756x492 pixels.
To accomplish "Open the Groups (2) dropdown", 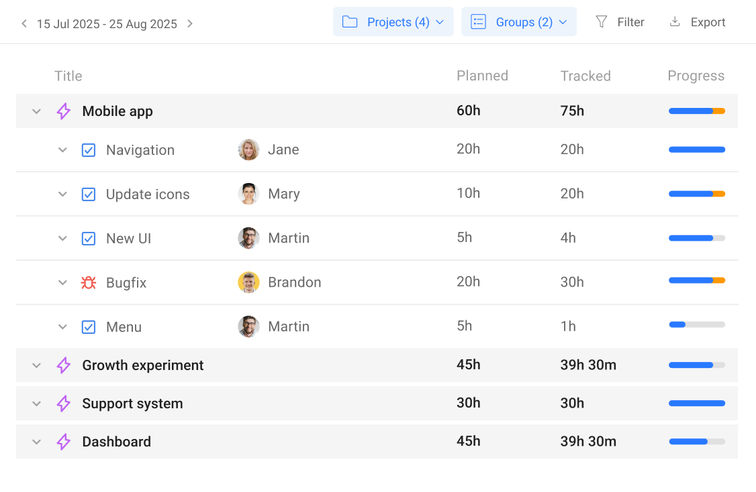I will point(518,22).
